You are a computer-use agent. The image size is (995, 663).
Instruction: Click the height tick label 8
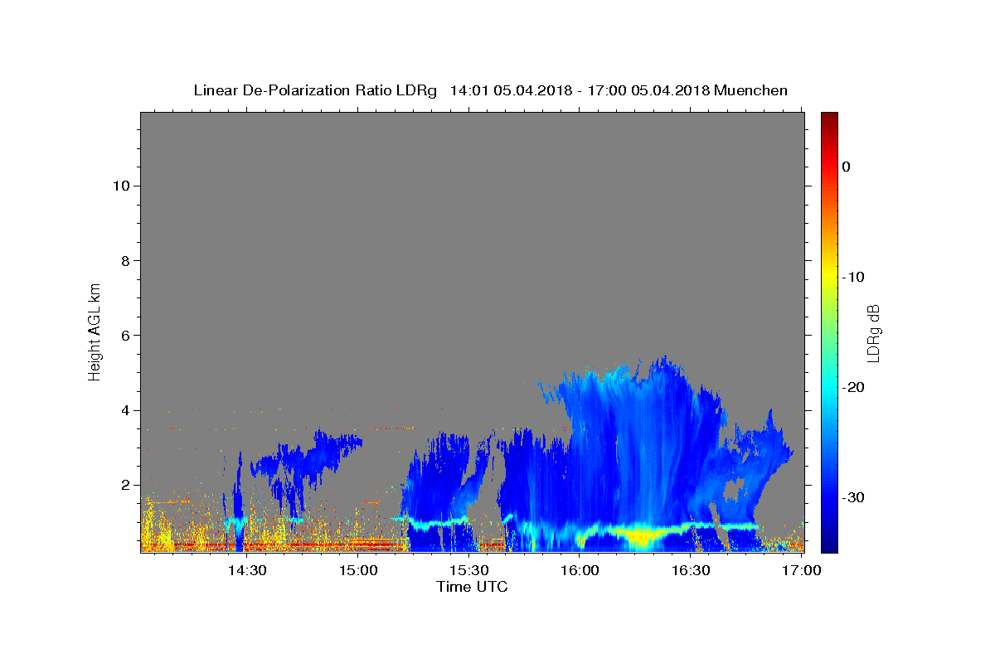tap(125, 261)
